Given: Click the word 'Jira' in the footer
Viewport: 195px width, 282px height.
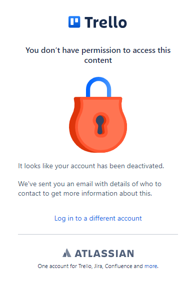Looking at the screenshot, I should pos(98,266).
